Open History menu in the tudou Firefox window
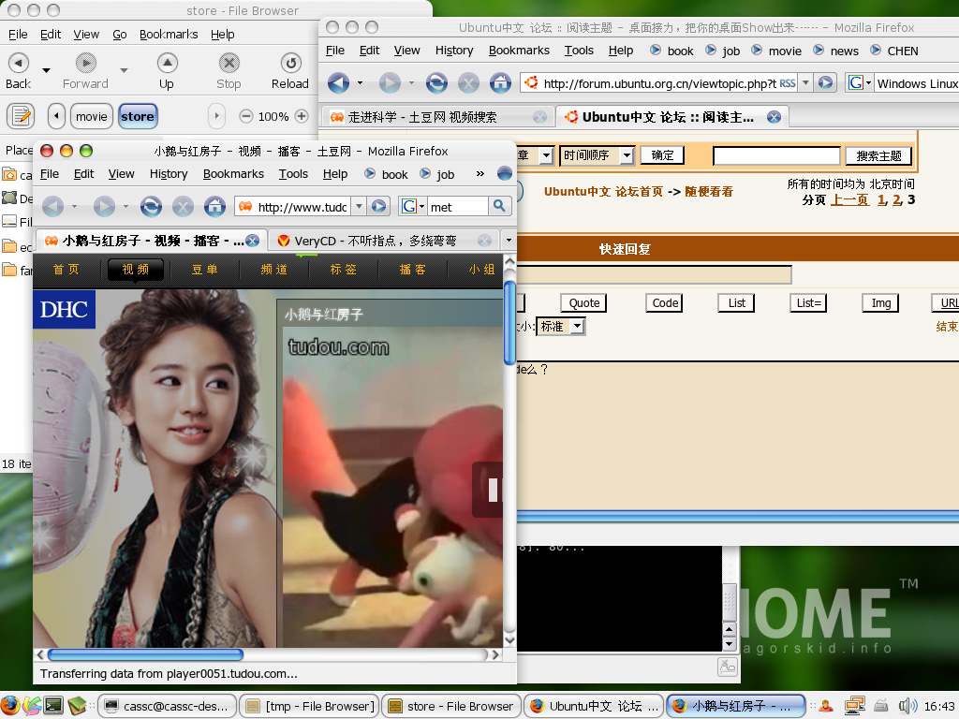Viewport: 959px width, 719px height. (x=169, y=173)
